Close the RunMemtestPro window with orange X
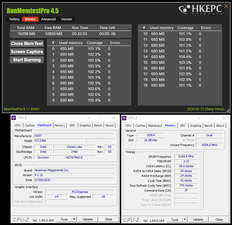Image resolution: width=232 pixels, height=225 pixels. (x=226, y=6)
